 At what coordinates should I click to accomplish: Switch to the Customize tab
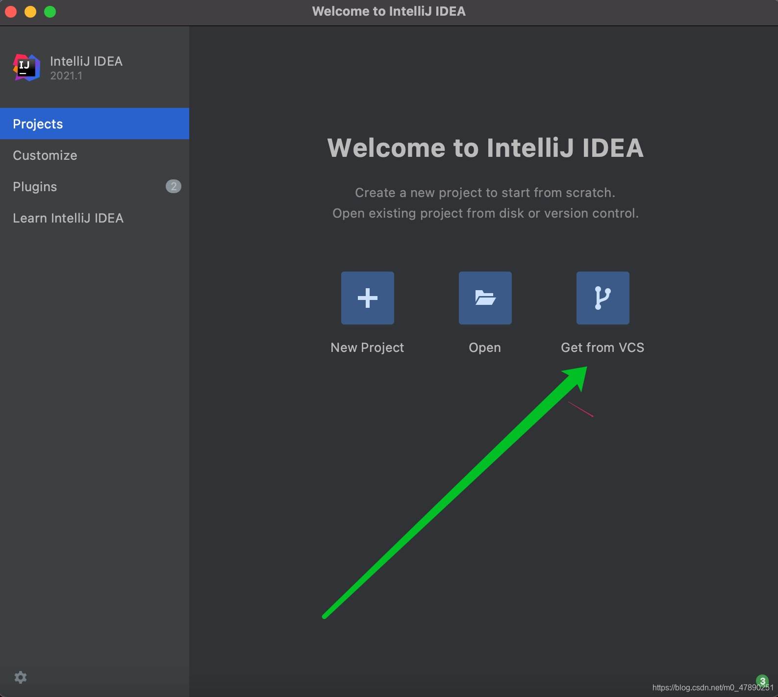[x=95, y=155]
